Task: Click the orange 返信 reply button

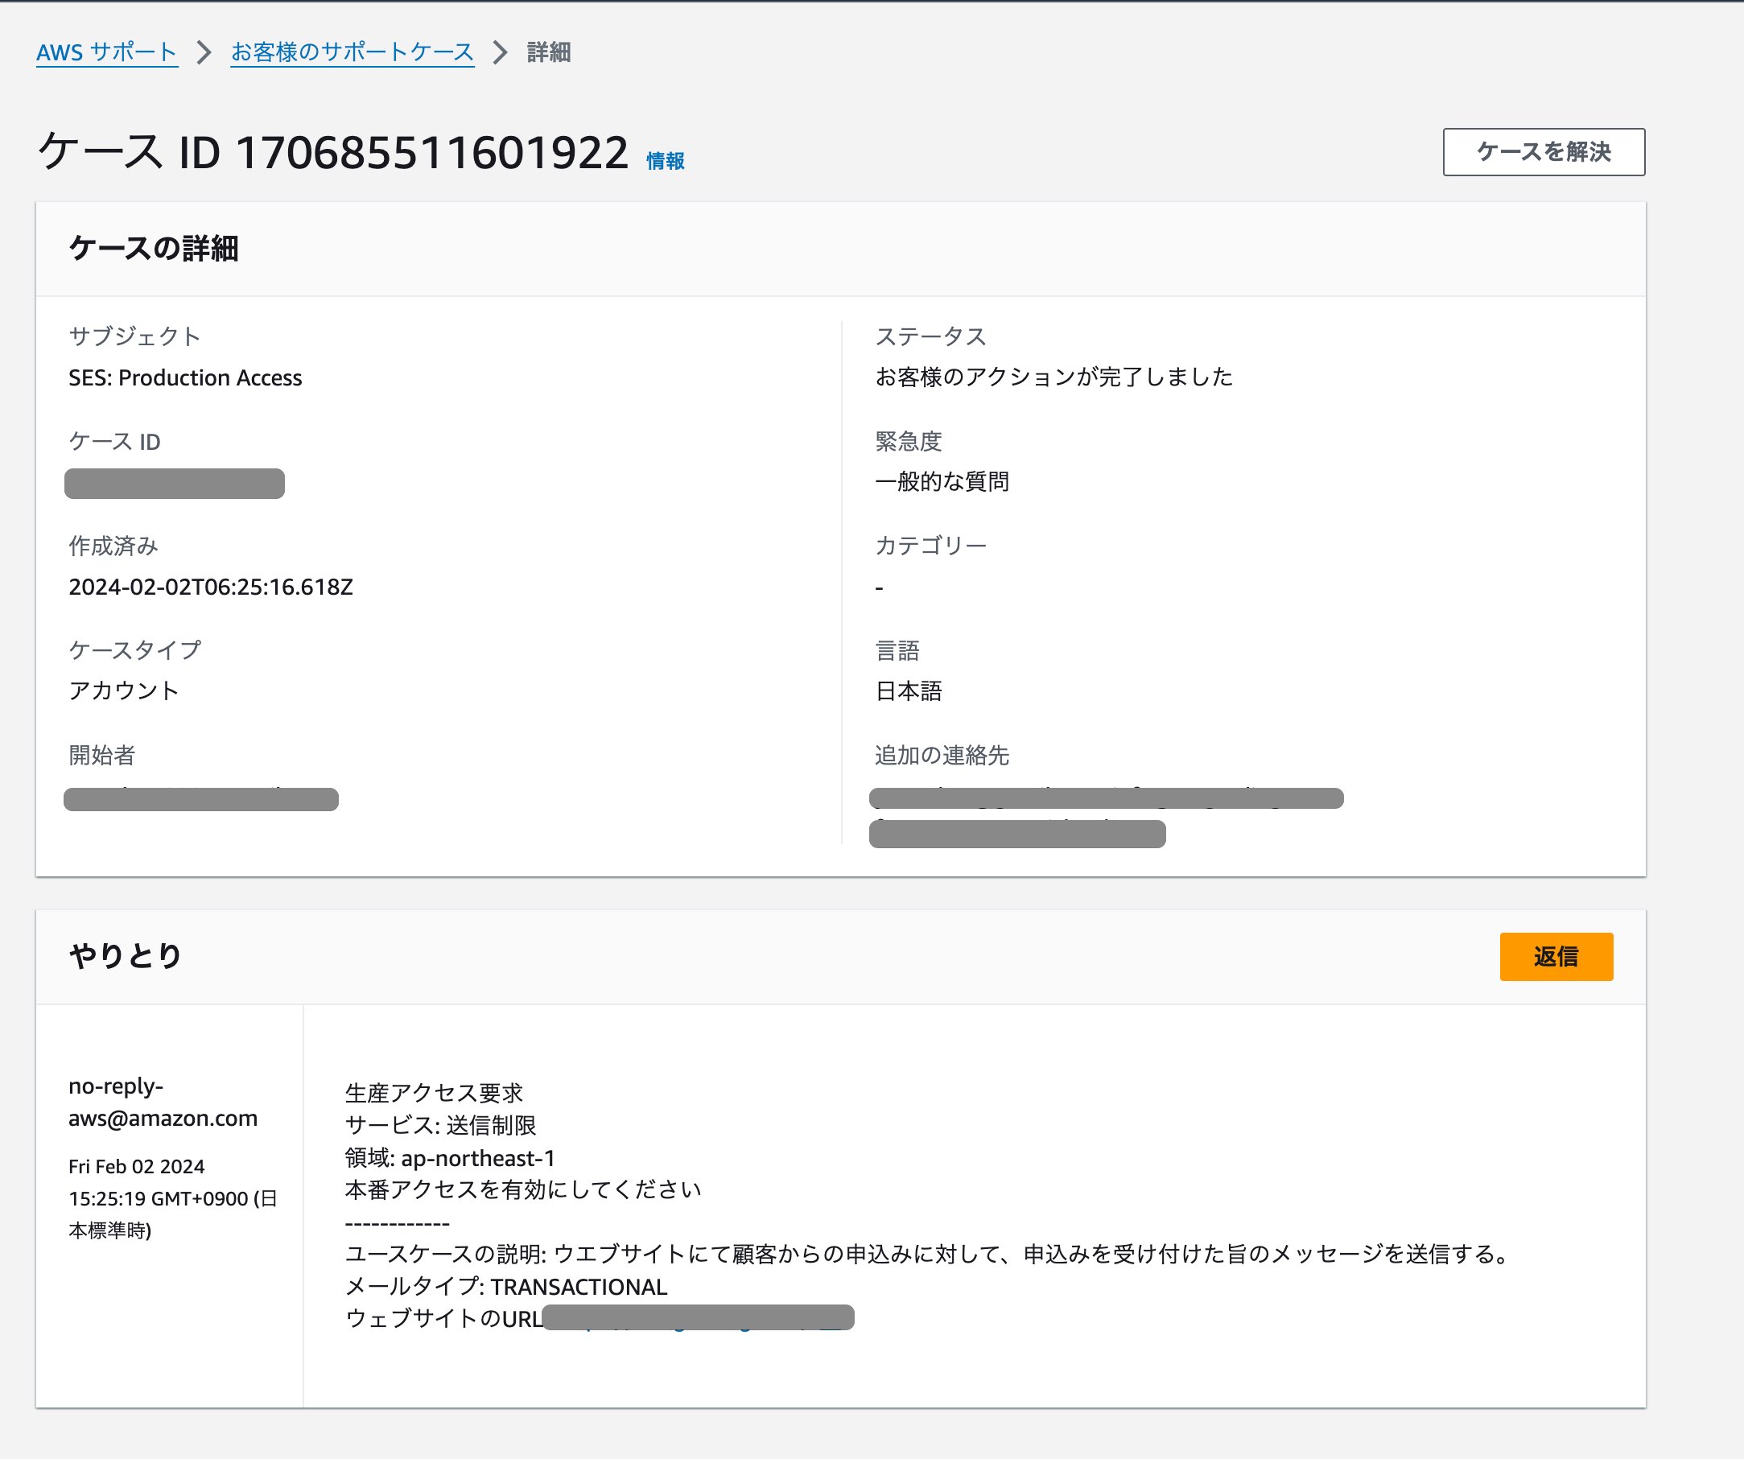Action: [x=1556, y=957]
